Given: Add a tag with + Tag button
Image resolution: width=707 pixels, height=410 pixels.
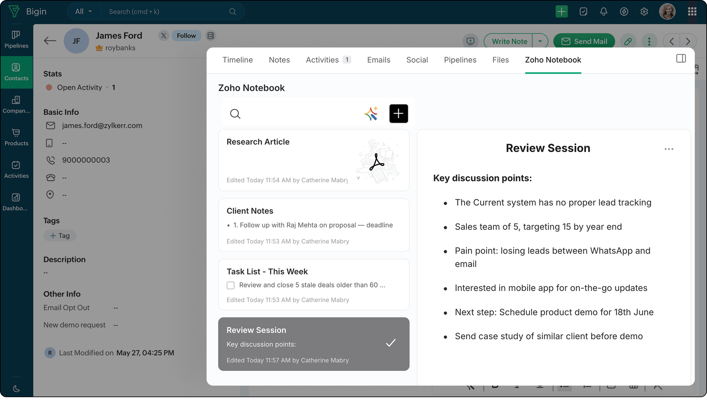Looking at the screenshot, I should 60,236.
